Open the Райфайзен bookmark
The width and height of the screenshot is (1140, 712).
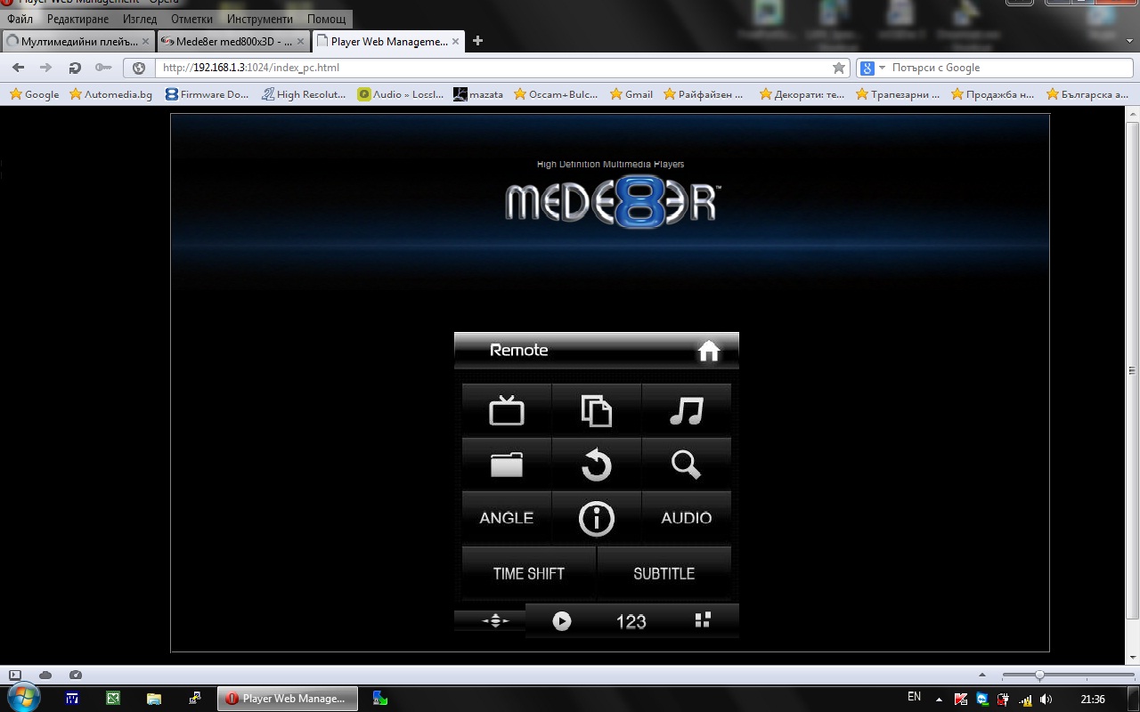click(x=704, y=94)
